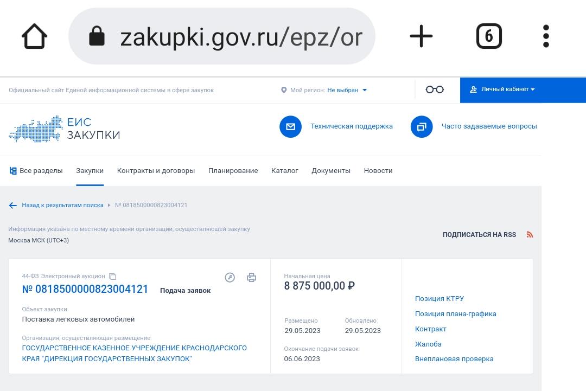Open the browser three-dot menu
The image size is (586, 391).
[x=546, y=36]
